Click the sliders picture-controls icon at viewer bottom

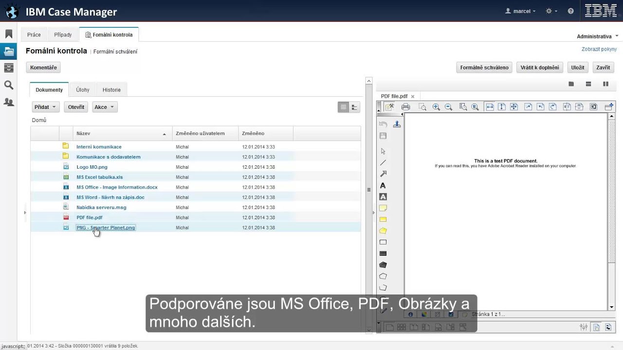(x=584, y=327)
